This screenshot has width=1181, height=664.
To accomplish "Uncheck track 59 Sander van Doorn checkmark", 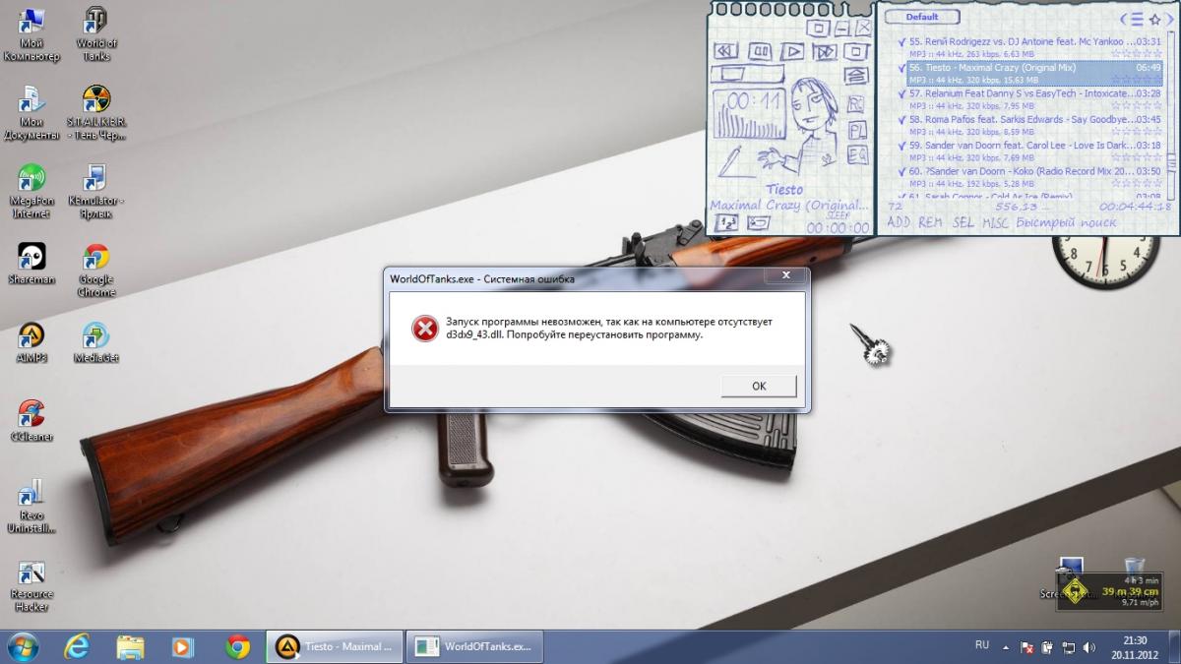I will (x=901, y=146).
